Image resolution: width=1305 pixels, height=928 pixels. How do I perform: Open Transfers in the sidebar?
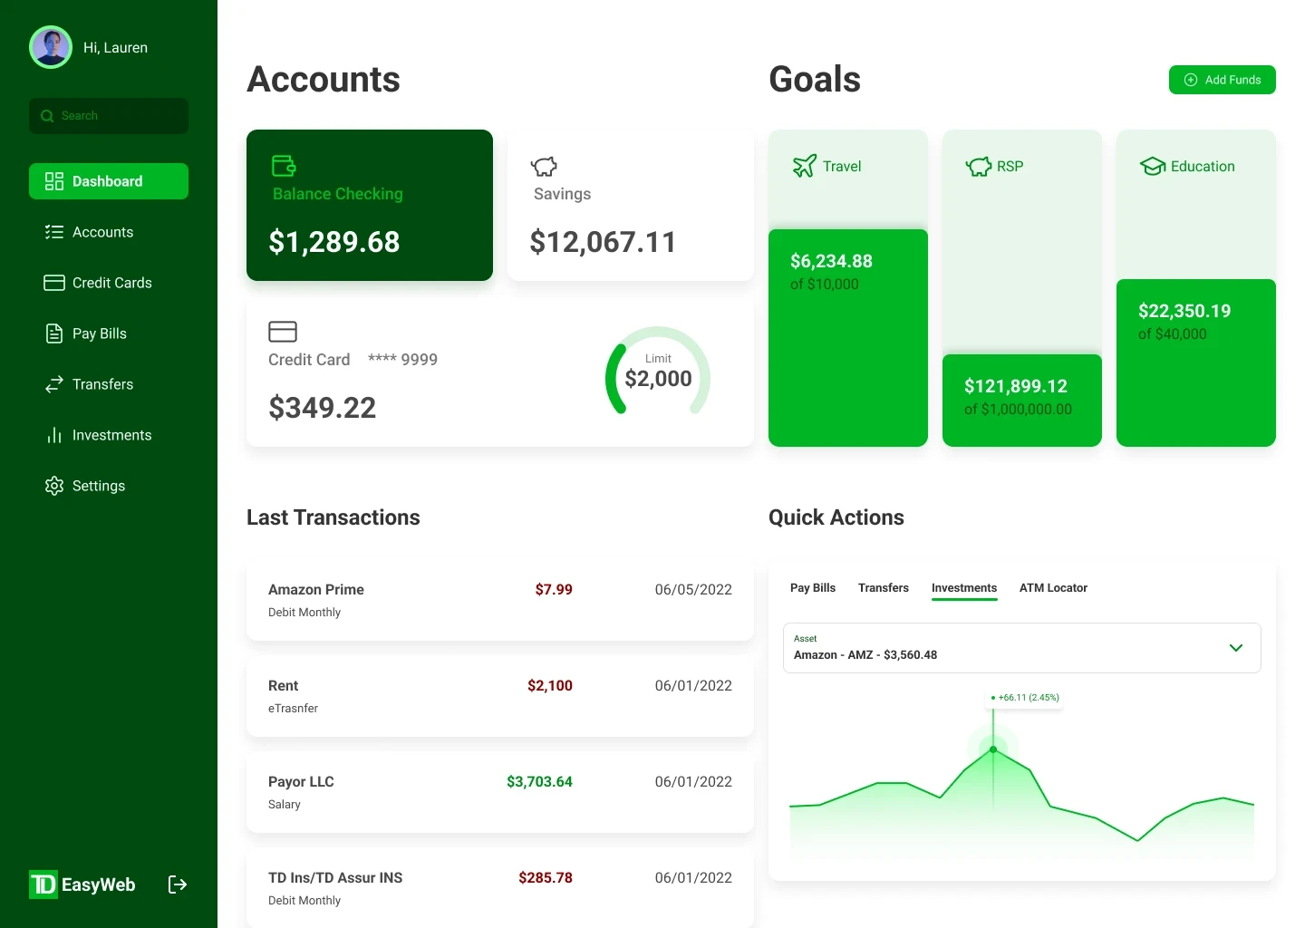109,384
